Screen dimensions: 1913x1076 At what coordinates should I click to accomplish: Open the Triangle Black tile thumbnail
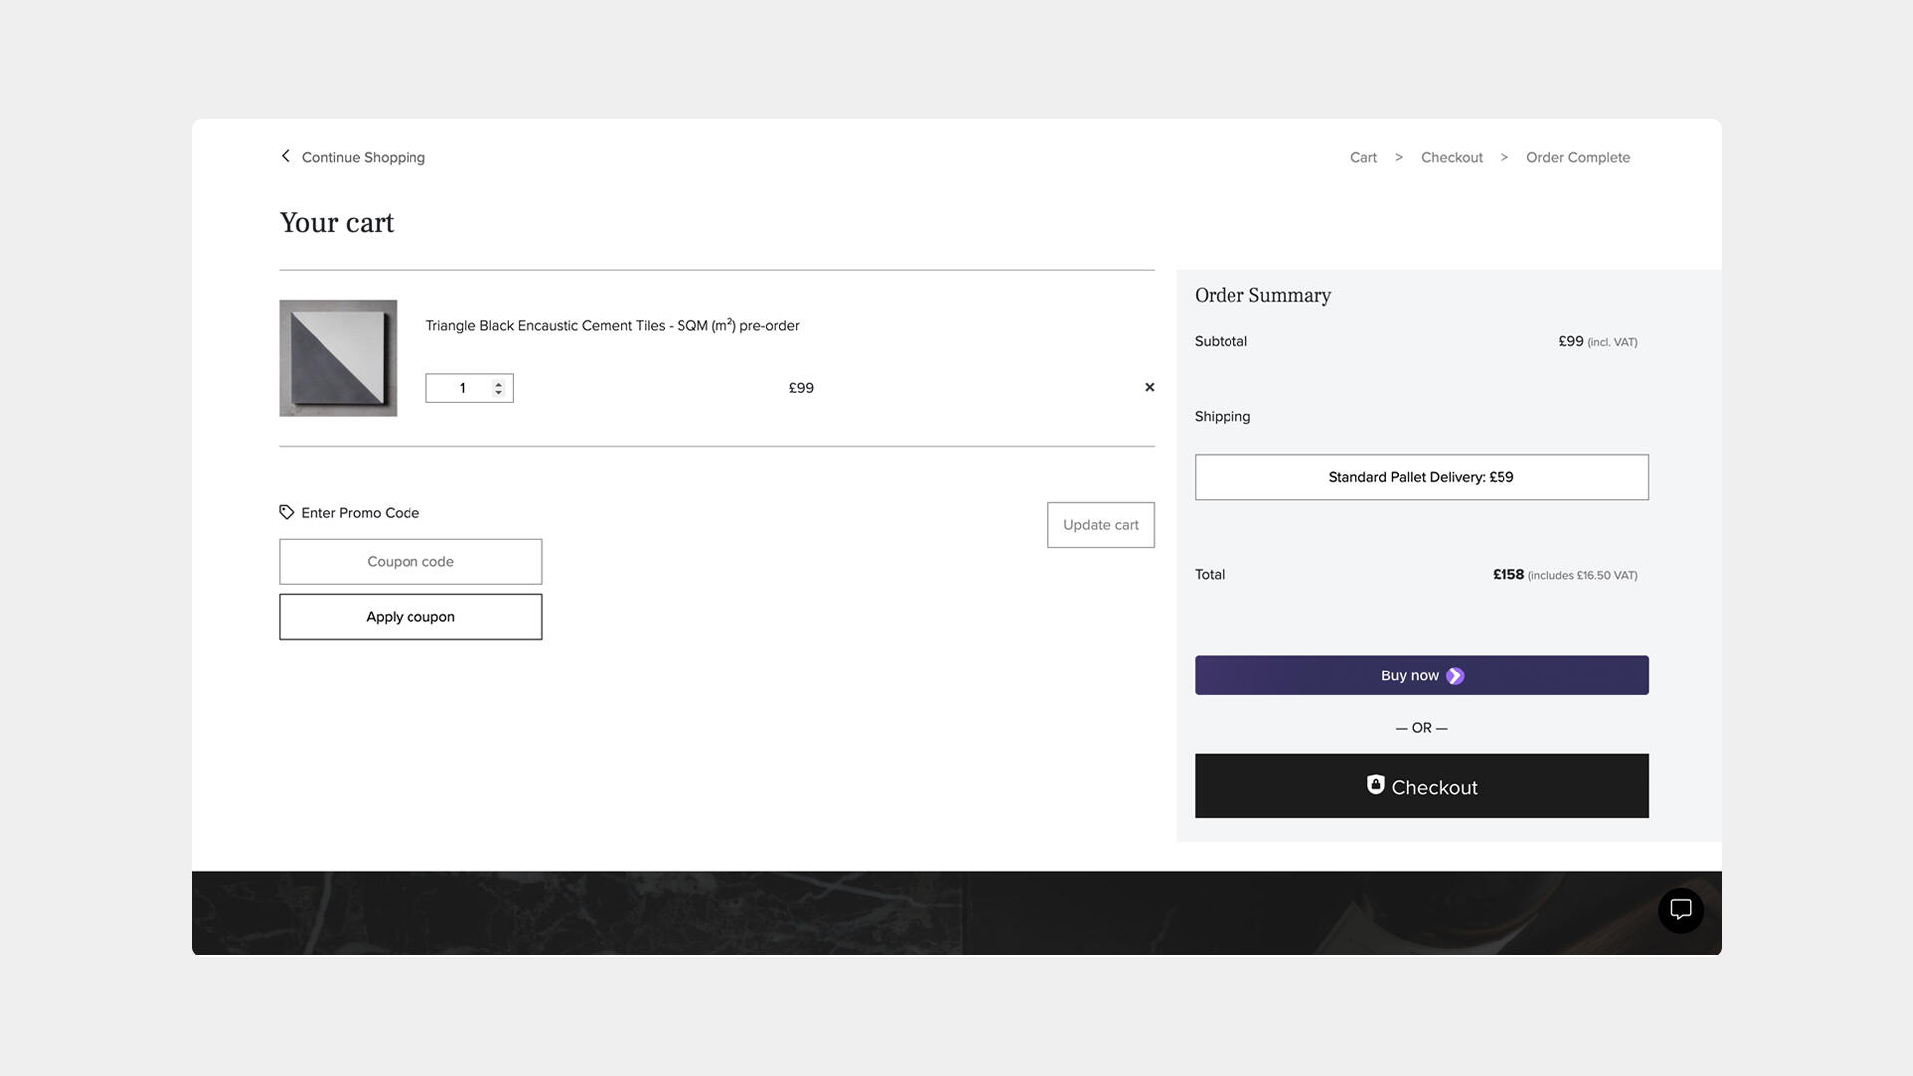click(338, 359)
